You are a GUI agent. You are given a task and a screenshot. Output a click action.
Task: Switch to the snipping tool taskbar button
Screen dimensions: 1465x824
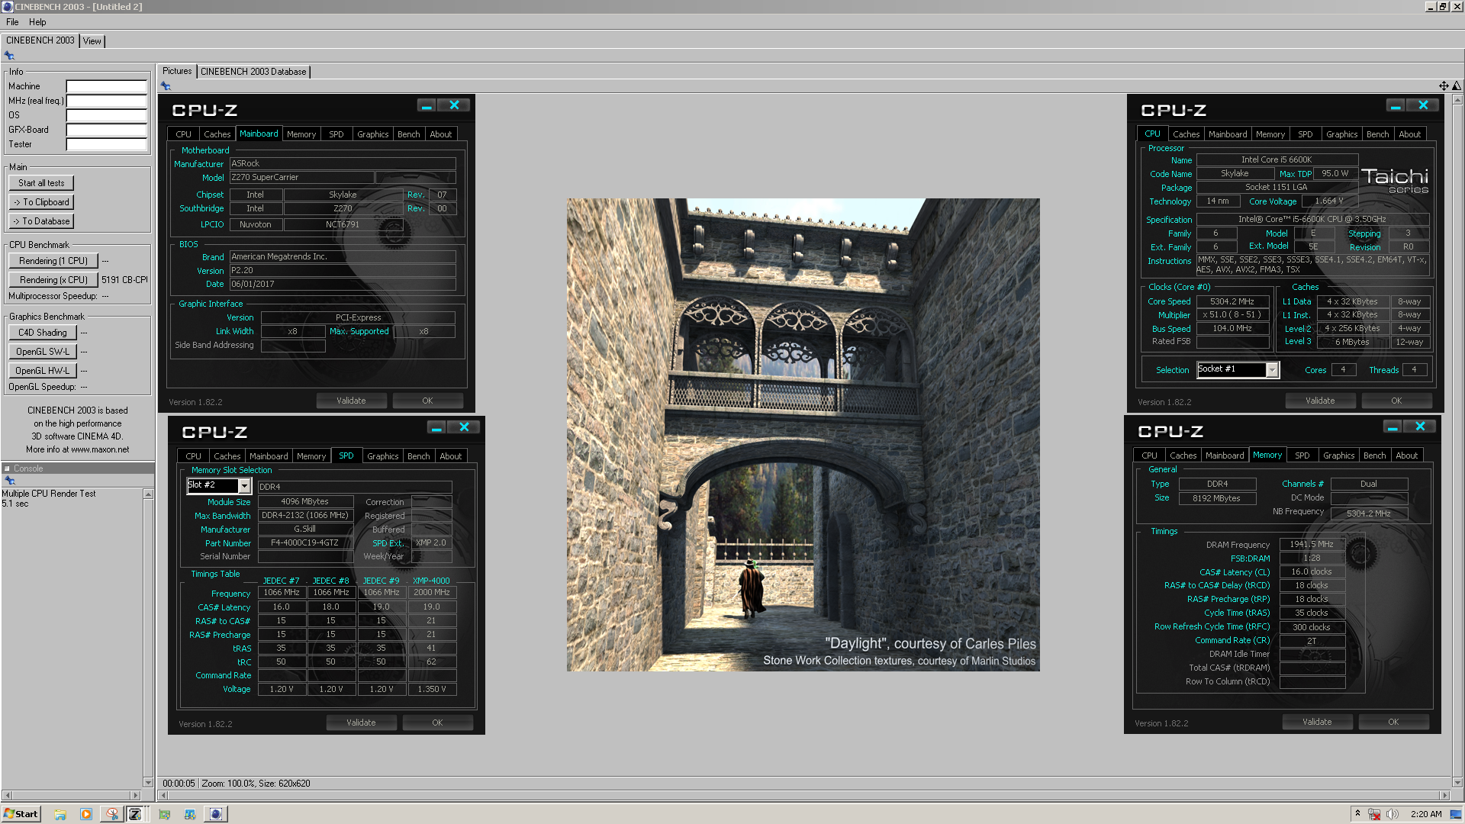112,814
